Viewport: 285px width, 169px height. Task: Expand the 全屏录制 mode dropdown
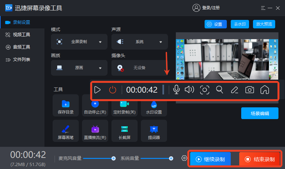pyautogui.click(x=79, y=42)
